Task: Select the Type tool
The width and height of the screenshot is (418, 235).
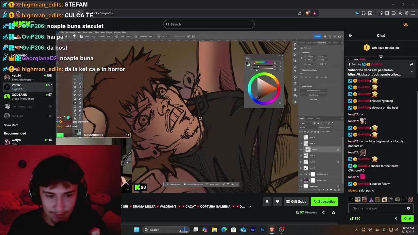Action: pos(75,115)
